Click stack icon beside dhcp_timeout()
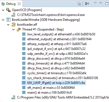The image size is (109, 102). 24,63
